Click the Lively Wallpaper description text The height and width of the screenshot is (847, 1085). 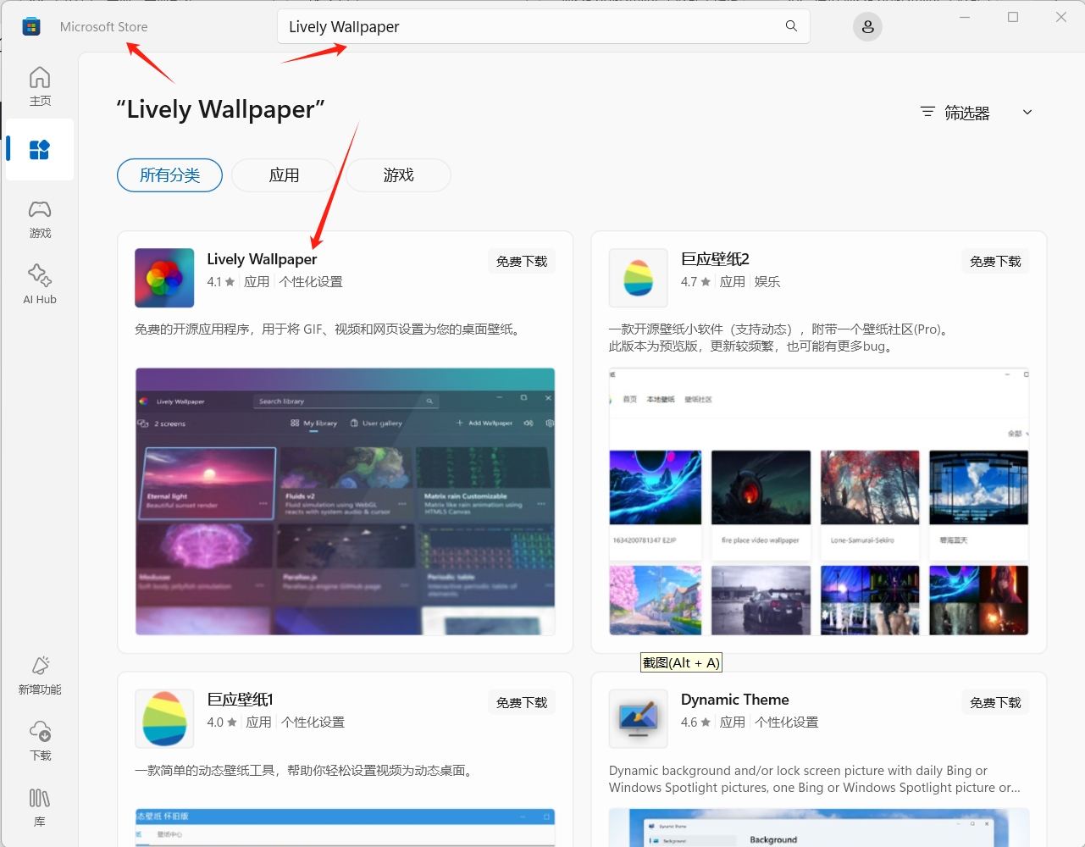click(x=327, y=329)
